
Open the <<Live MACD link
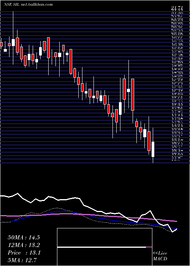click(160, 256)
